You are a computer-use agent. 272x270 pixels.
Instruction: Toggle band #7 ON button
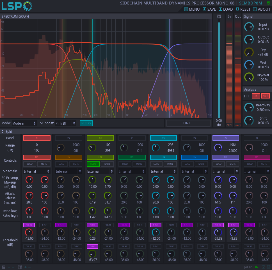226,157
